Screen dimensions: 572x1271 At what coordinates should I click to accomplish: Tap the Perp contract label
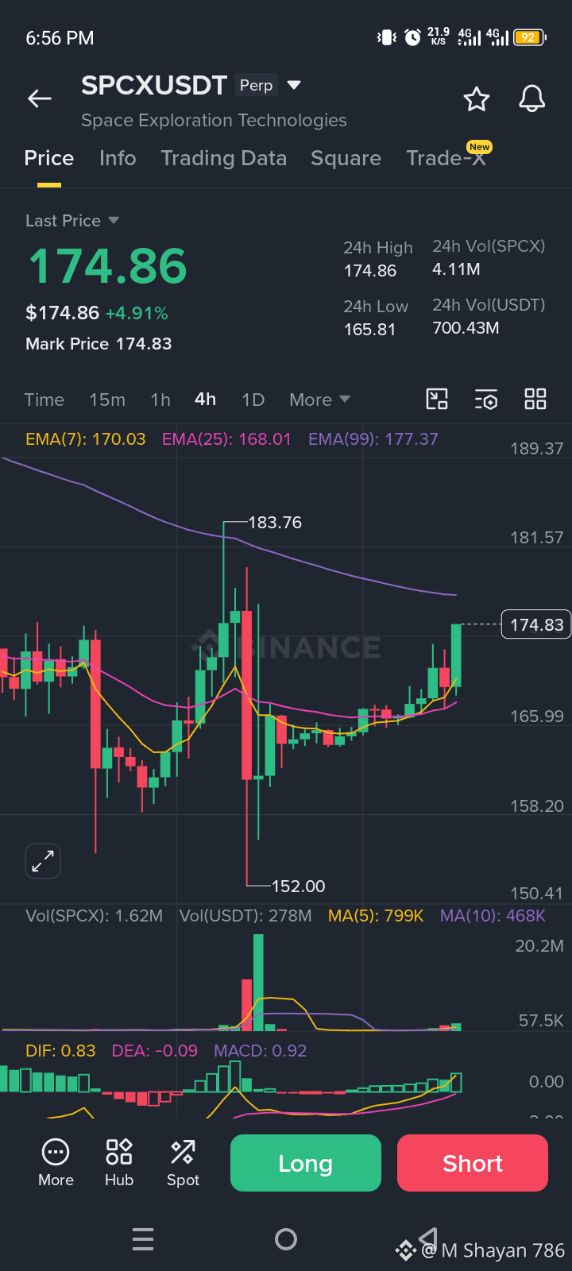256,85
